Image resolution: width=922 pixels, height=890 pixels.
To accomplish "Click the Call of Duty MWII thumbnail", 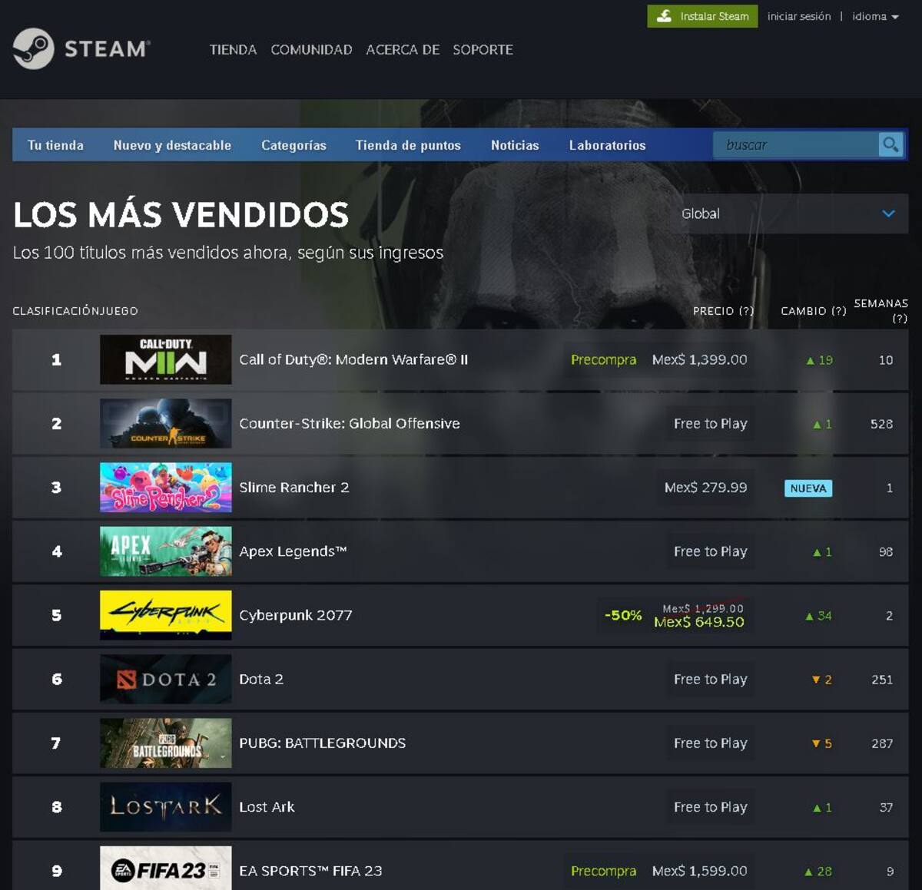I will point(165,359).
